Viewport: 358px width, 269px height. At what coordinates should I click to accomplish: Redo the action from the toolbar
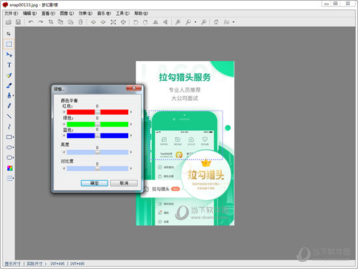[40, 22]
